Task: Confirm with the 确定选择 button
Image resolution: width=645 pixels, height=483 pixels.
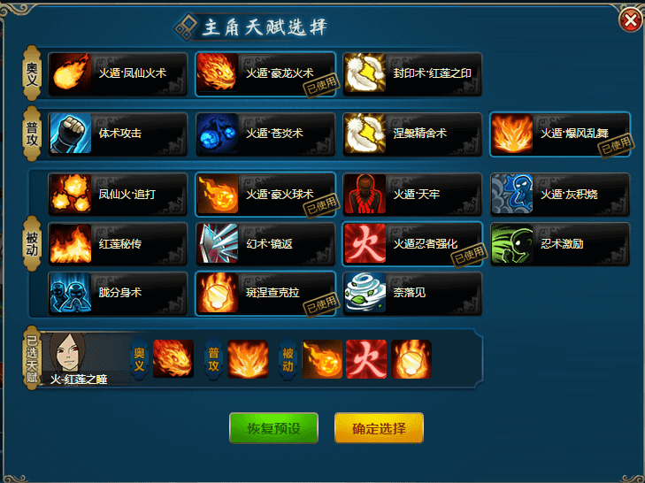Action: 379,428
